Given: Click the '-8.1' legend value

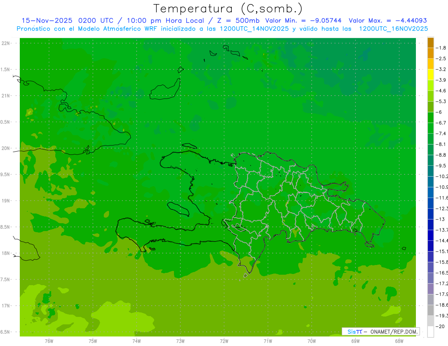Looking at the screenshot, I should click(x=442, y=144).
